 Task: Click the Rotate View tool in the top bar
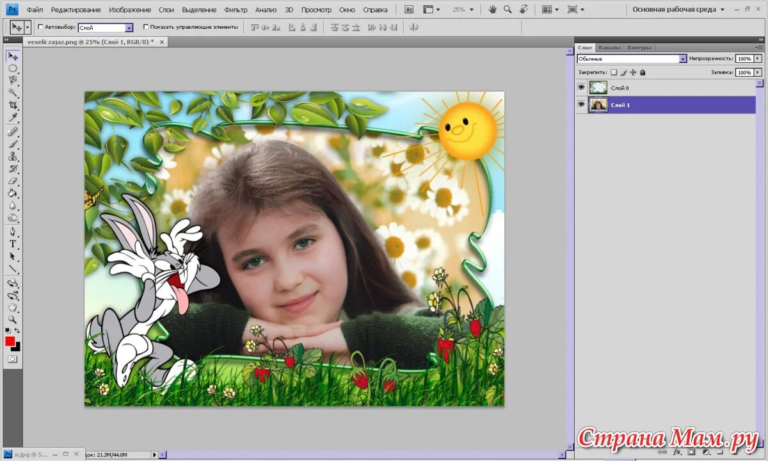coord(524,10)
